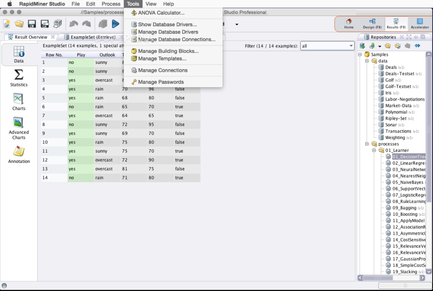The image size is (433, 291).
Task: Refresh repository via folder-refresh icon
Action: [x=397, y=46]
